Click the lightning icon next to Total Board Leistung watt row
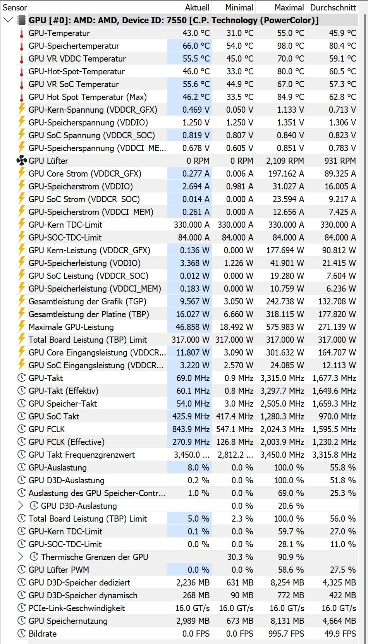368x644 pixels. coord(22,340)
